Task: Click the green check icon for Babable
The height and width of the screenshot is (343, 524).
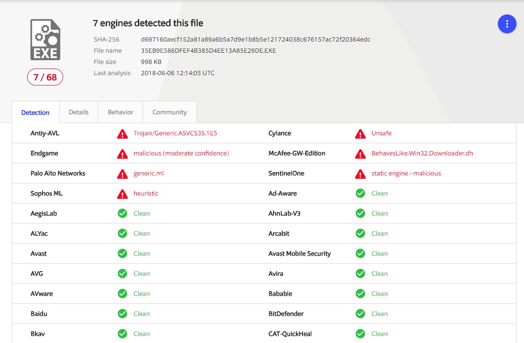Action: [x=360, y=293]
